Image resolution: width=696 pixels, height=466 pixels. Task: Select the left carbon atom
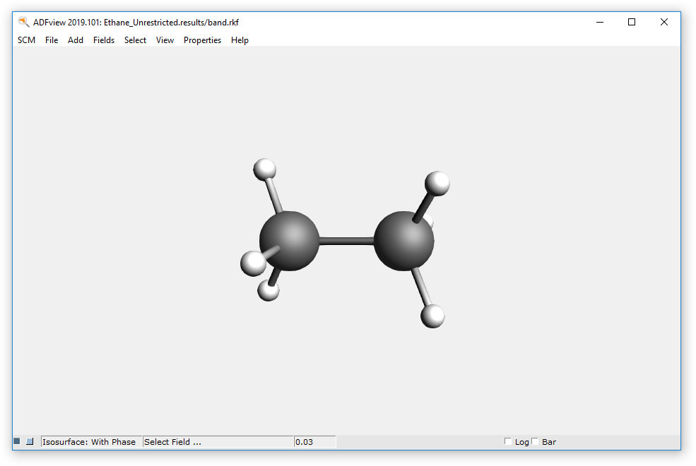click(x=289, y=240)
